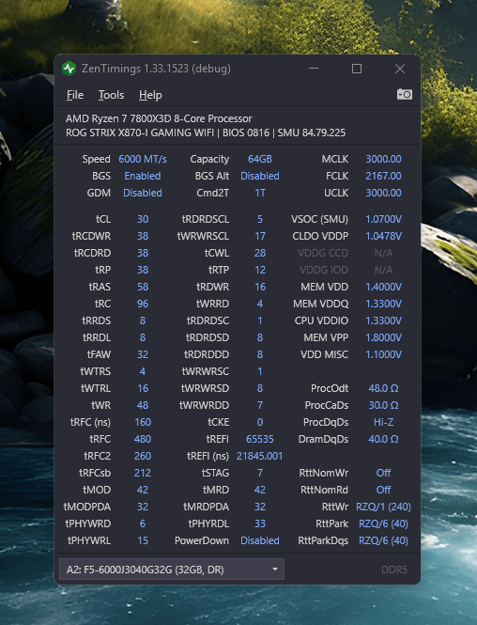Click the 6000 MT/s speed value
The image size is (477, 625).
143,159
